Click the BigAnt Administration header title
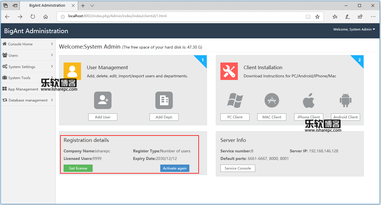 pos(36,31)
